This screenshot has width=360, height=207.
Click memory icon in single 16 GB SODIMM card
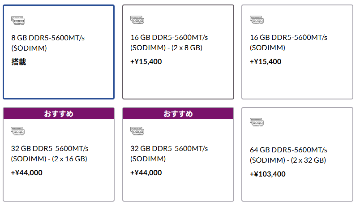pos(257,20)
